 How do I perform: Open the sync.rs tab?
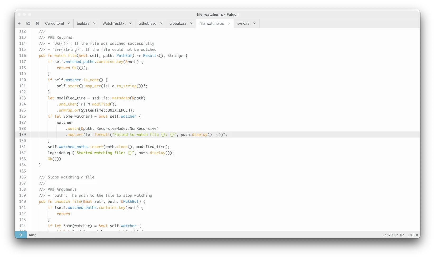[243, 24]
